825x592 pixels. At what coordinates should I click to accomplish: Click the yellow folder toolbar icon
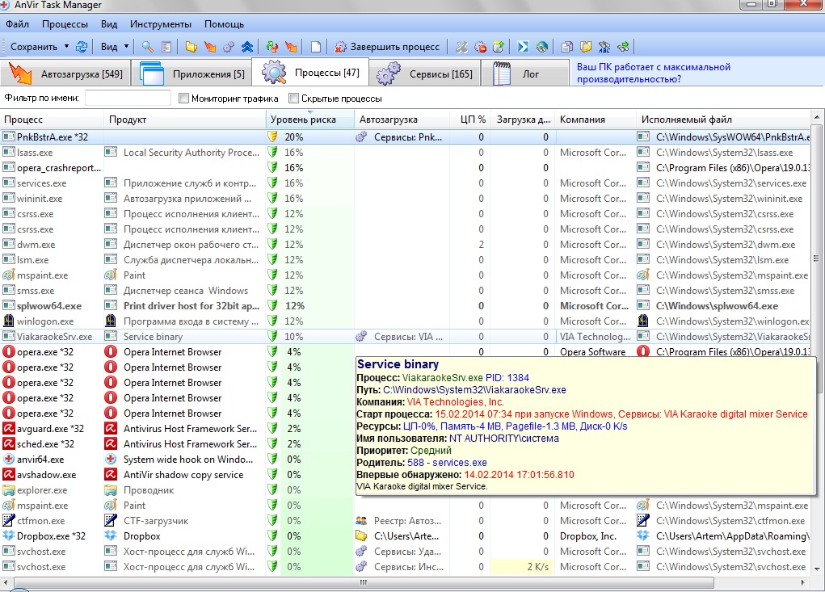(x=191, y=47)
